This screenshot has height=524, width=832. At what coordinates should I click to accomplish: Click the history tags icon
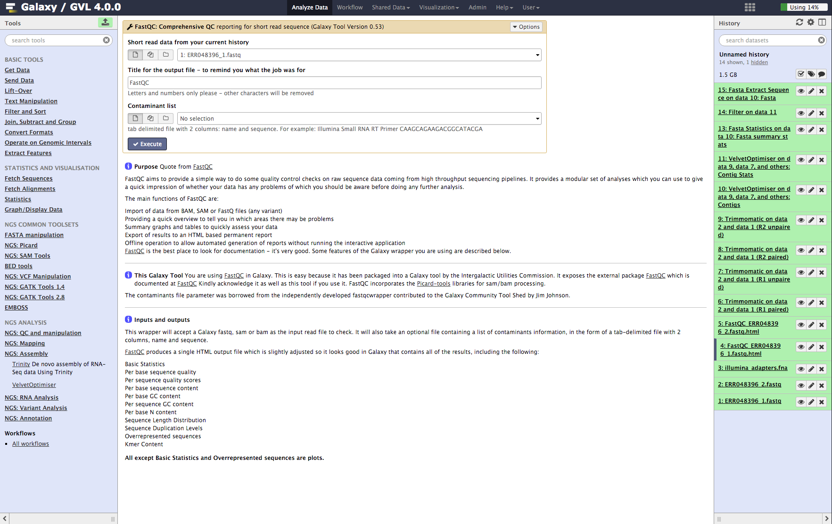(811, 74)
